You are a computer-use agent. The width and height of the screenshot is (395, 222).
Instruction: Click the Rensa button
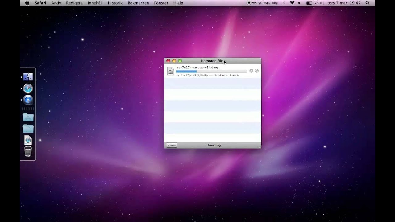pos(172,145)
